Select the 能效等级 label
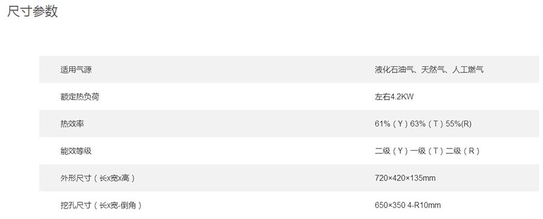Screen dimensions: 543x219 pos(76,151)
